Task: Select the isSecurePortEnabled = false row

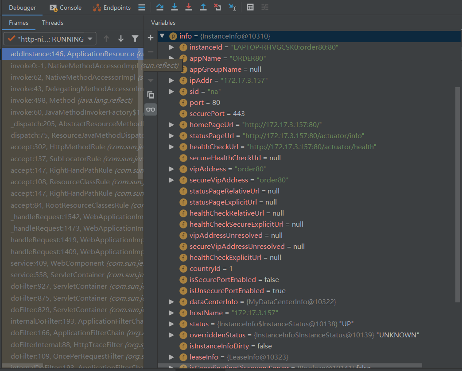Action: tap(309, 280)
